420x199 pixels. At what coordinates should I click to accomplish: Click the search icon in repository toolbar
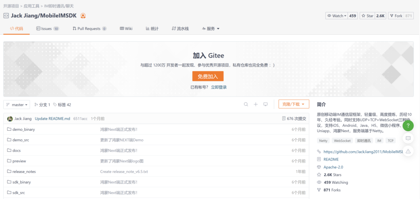pos(246,105)
